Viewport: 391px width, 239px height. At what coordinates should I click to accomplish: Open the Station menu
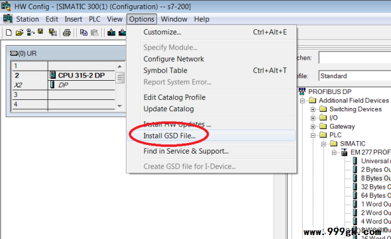[27, 19]
